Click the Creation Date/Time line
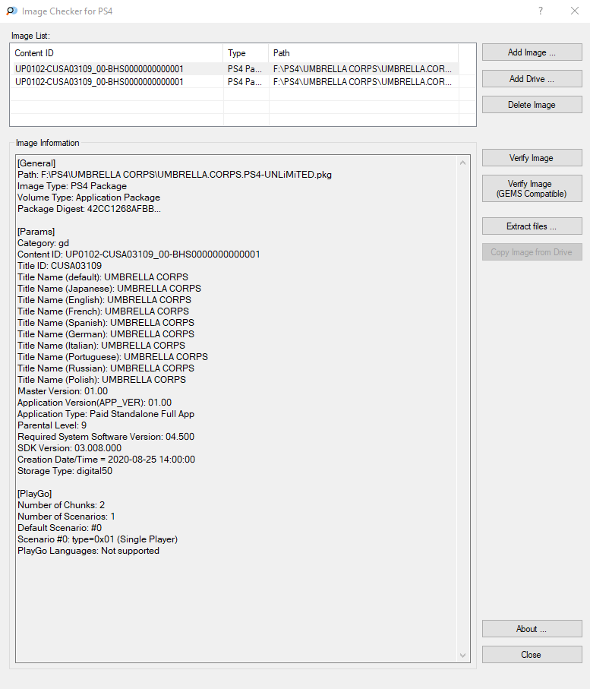This screenshot has width=590, height=689. (x=106, y=460)
